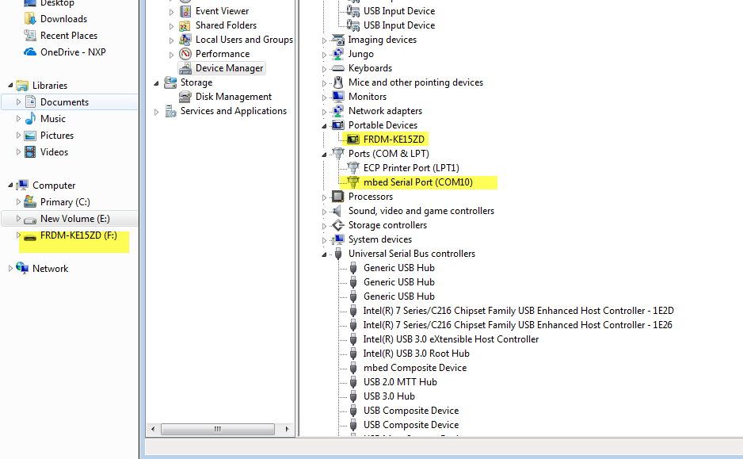Select Host Controller - 1E2D entry

[x=518, y=311]
